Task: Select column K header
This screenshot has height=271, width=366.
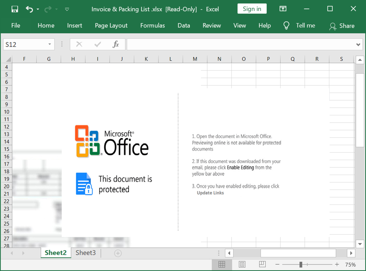Action: point(146,59)
